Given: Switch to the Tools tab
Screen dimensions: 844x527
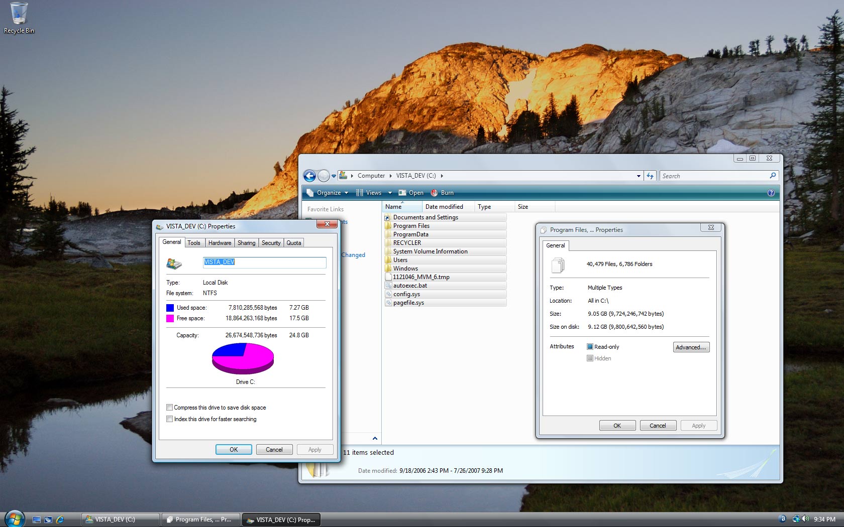Looking at the screenshot, I should [194, 243].
